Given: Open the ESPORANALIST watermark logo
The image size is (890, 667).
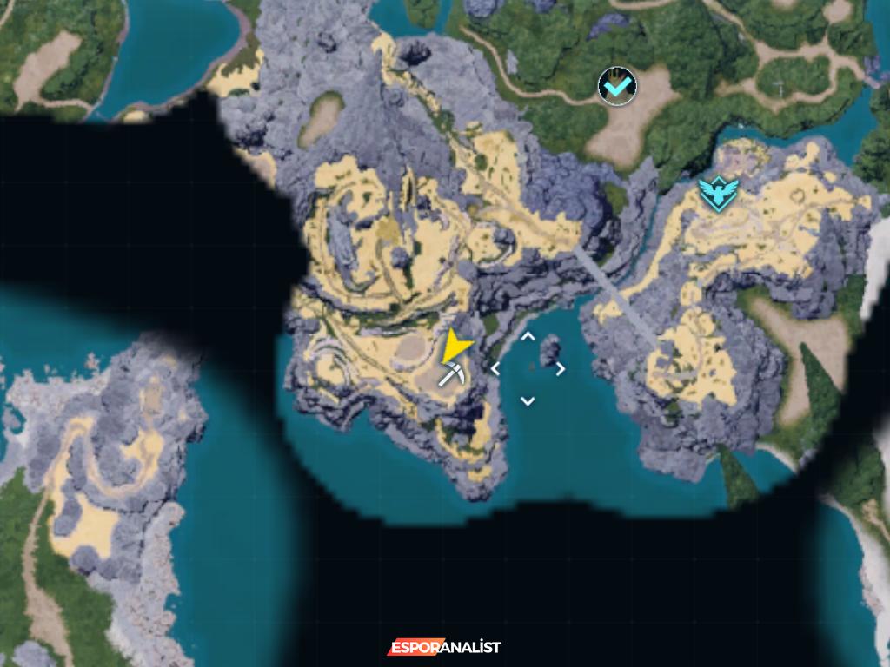Looking at the screenshot, I should tap(444, 647).
